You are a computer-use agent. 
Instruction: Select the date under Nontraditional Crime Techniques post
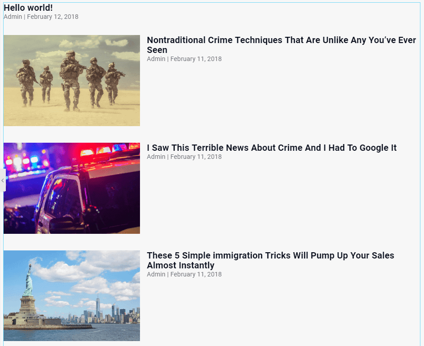(196, 59)
